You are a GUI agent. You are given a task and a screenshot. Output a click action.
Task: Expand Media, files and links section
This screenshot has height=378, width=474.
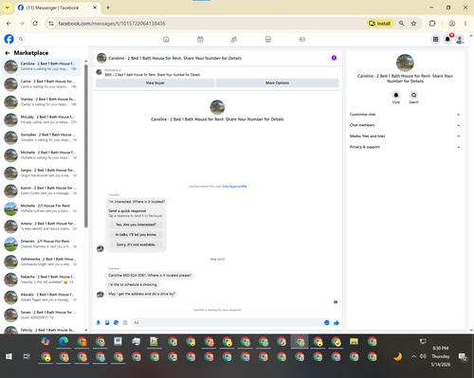405,136
